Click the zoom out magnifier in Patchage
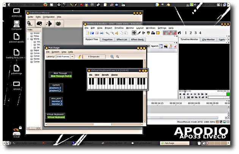The width and height of the screenshot is (239, 154). (118, 57)
